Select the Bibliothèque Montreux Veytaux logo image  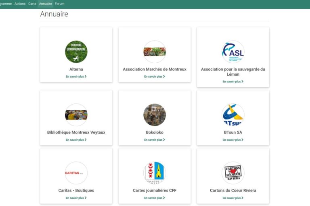[x=76, y=115]
